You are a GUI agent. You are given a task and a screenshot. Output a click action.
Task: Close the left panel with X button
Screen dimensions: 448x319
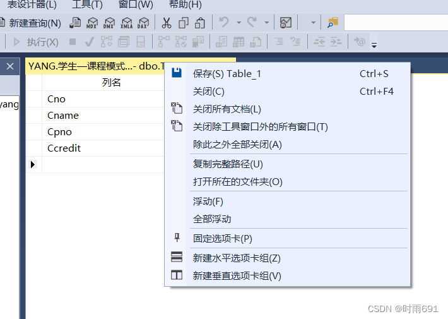(x=10, y=66)
